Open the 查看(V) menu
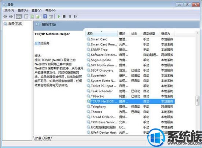 coord(37,10)
